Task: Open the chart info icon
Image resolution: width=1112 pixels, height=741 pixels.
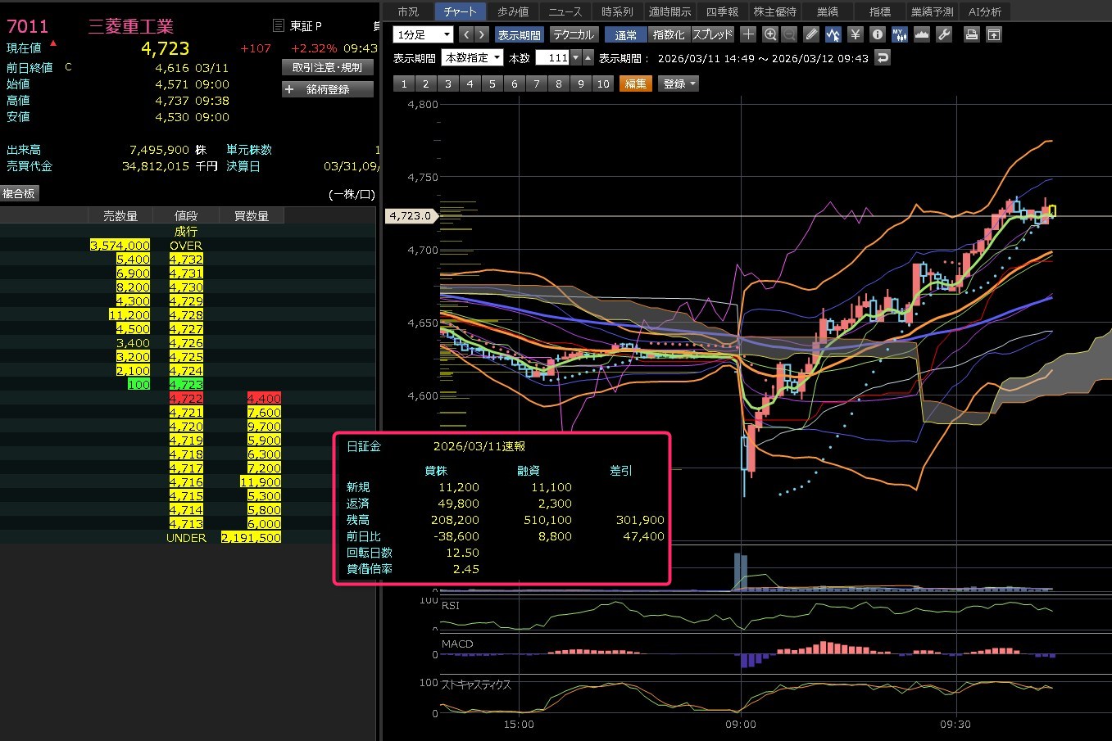Action: (x=878, y=34)
